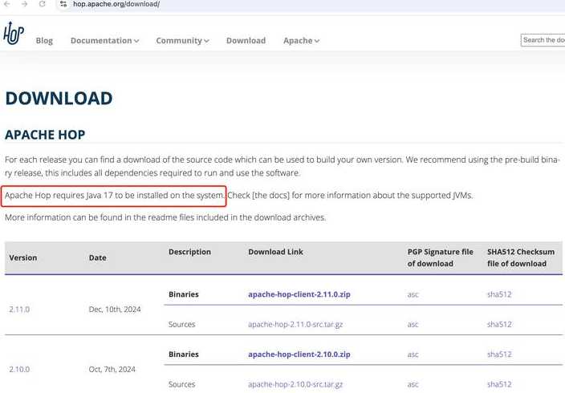This screenshot has width=565, height=393.
Task: Expand the Community menu
Action: pyautogui.click(x=182, y=41)
